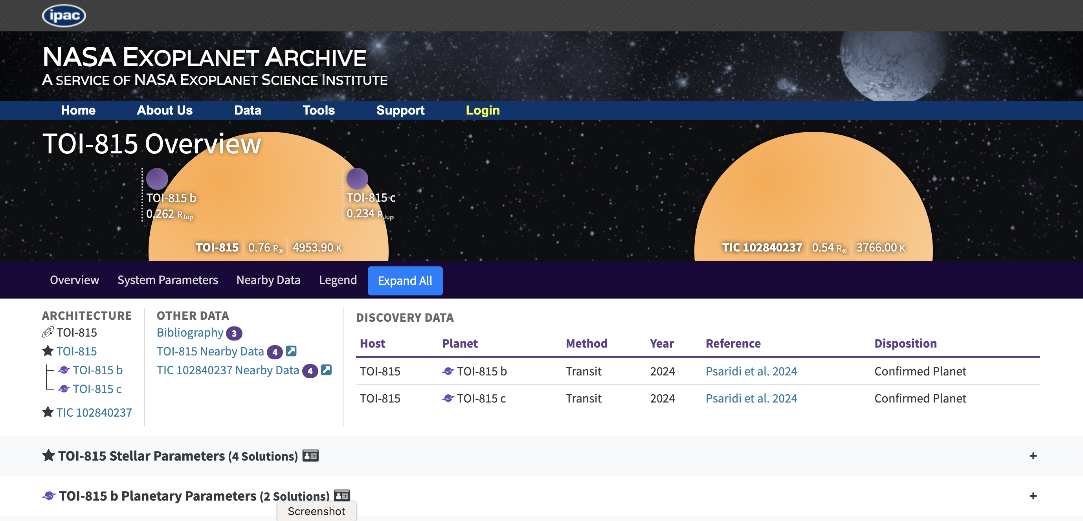This screenshot has height=521, width=1083.
Task: Open the Tools menu in navigation bar
Action: (x=318, y=110)
